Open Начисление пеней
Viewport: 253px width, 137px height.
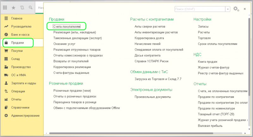[x=147, y=44]
